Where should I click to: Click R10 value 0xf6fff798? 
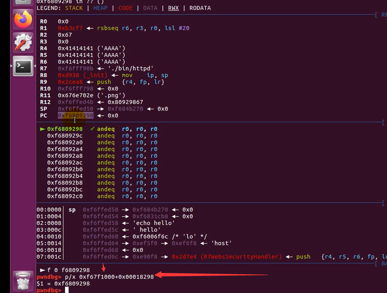(76, 89)
